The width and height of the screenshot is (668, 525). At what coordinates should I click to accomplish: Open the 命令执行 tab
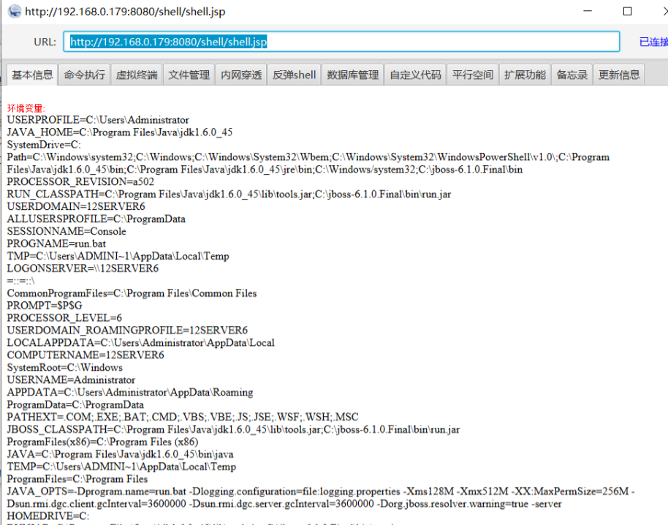click(85, 75)
